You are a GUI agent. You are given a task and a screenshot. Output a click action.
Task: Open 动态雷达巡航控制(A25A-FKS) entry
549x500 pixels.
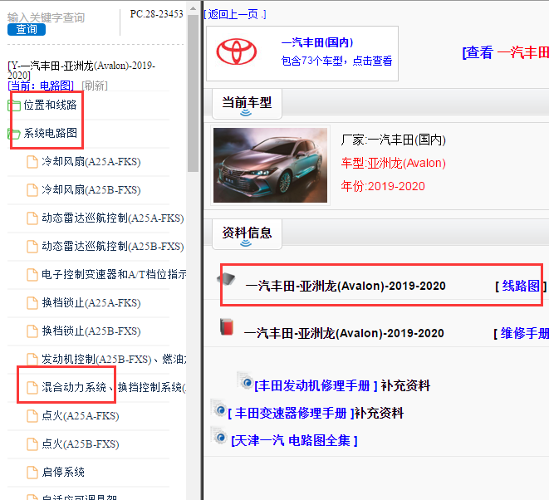pyautogui.click(x=113, y=218)
